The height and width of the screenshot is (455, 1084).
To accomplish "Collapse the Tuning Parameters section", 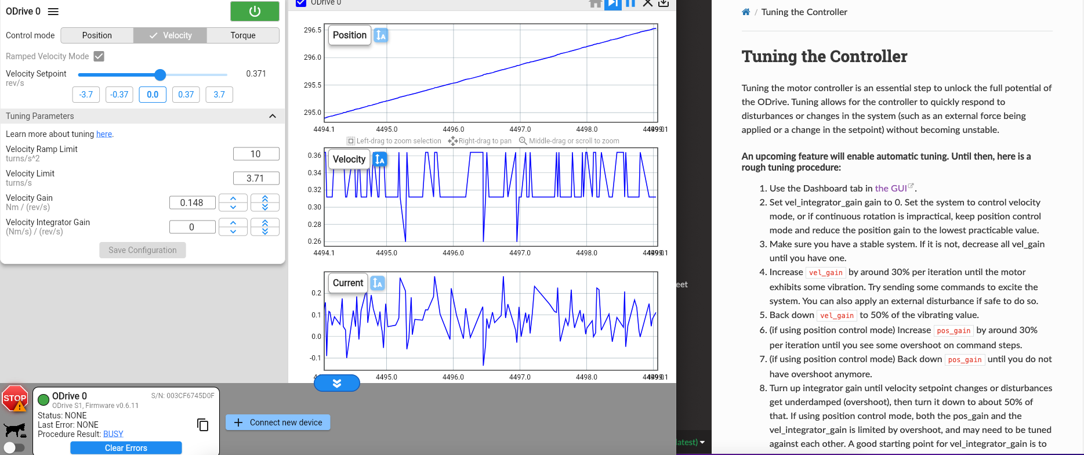I will (273, 116).
